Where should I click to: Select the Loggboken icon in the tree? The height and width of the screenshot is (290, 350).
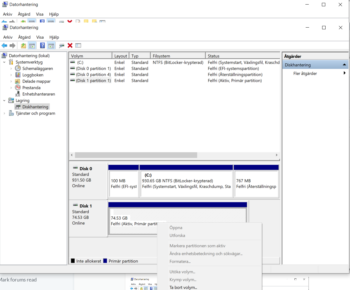18,75
